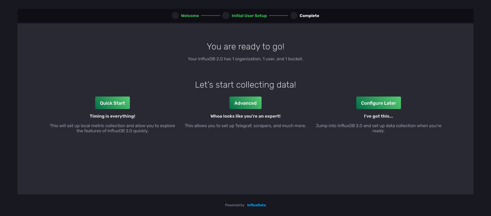The width and height of the screenshot is (491, 216).
Task: Click the Welcome step circle icon
Action: [x=175, y=16]
